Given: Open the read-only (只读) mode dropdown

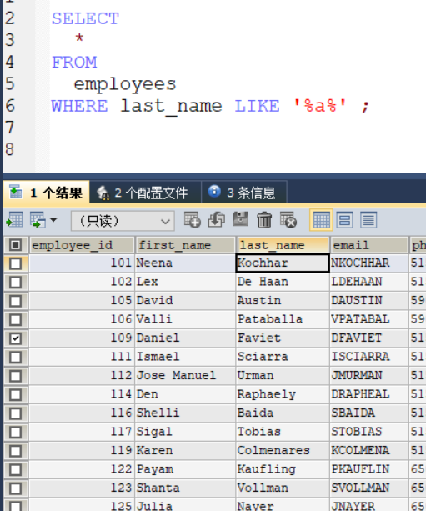Looking at the screenshot, I should pyautogui.click(x=123, y=221).
